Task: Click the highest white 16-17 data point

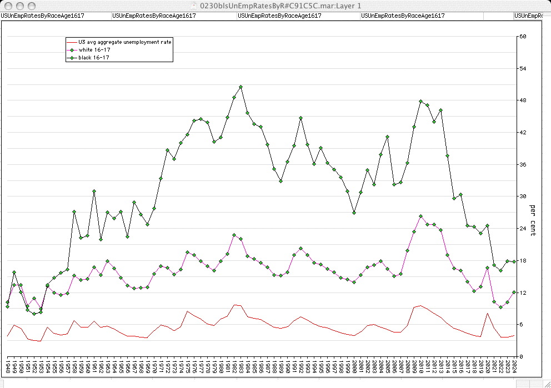Action: (420, 216)
